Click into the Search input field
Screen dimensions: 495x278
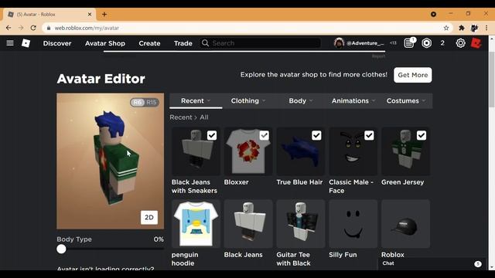pyautogui.click(x=260, y=43)
